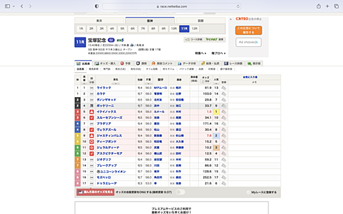Select race 12R

[x=194, y=29]
